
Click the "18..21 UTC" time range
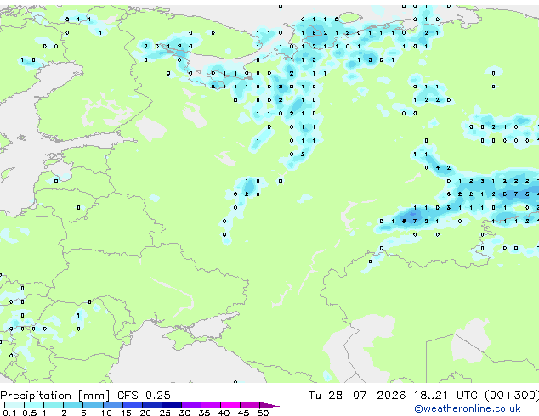coord(445,396)
